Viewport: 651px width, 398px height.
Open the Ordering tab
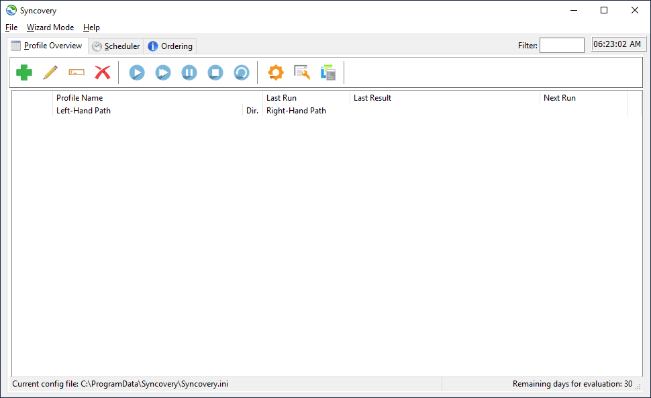pos(170,46)
